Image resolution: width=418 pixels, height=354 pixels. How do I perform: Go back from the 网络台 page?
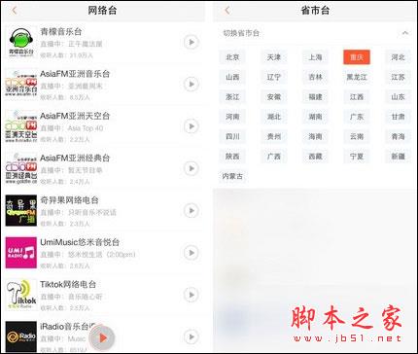pyautogui.click(x=14, y=11)
